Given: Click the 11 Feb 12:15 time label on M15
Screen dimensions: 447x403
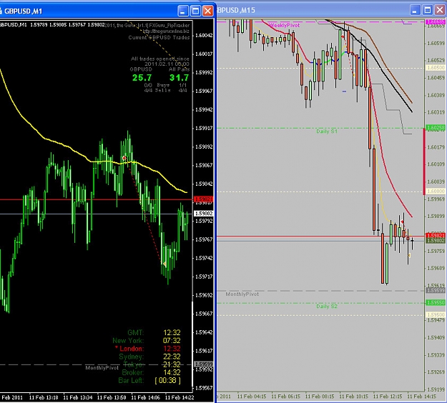Looking at the screenshot, I should point(388,397).
